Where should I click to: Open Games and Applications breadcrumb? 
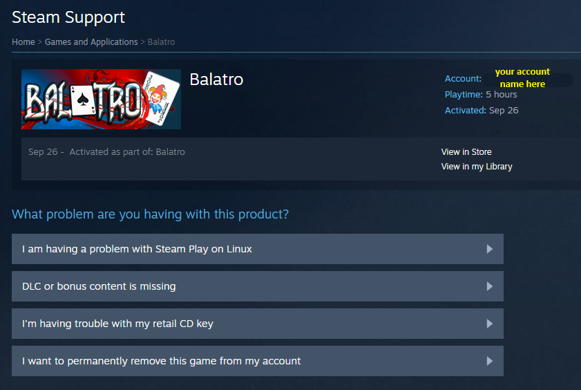91,42
